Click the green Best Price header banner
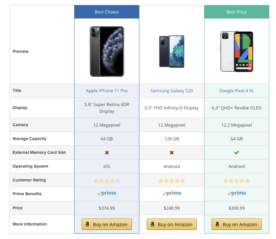Viewport: 276px width, 239px height. coord(237,12)
